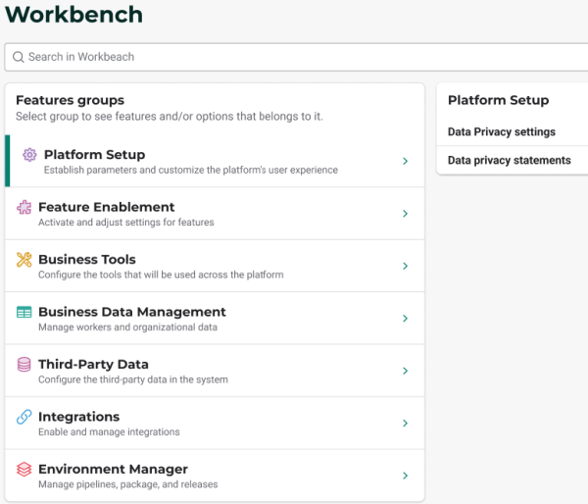Open the Integrations chevron arrow
The image size is (588, 504).
click(405, 424)
